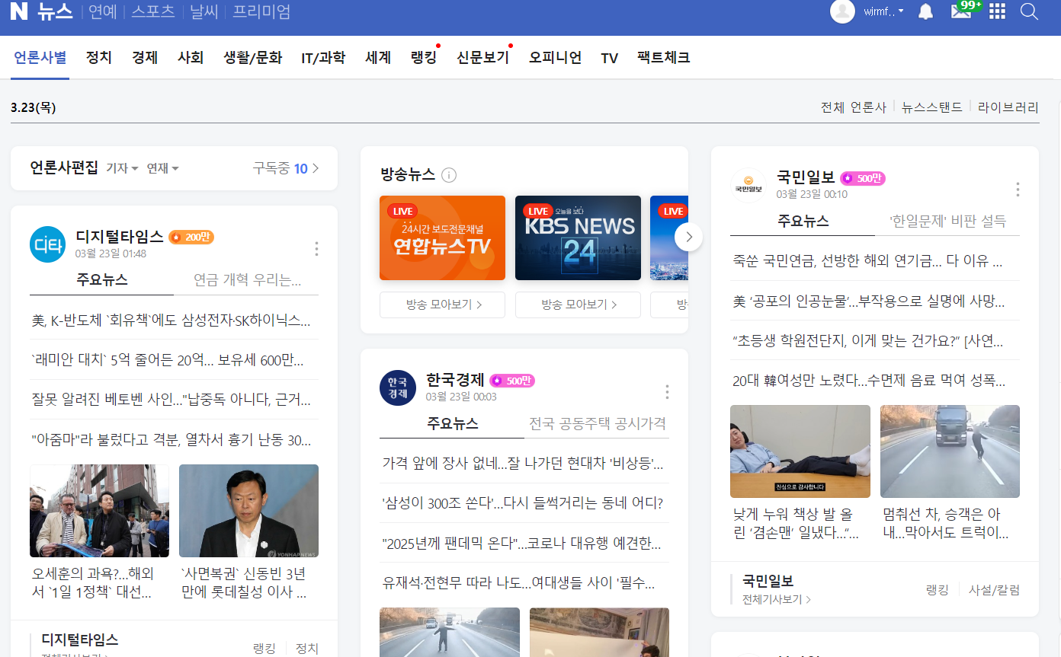Click the search magnifier icon

1029,11
